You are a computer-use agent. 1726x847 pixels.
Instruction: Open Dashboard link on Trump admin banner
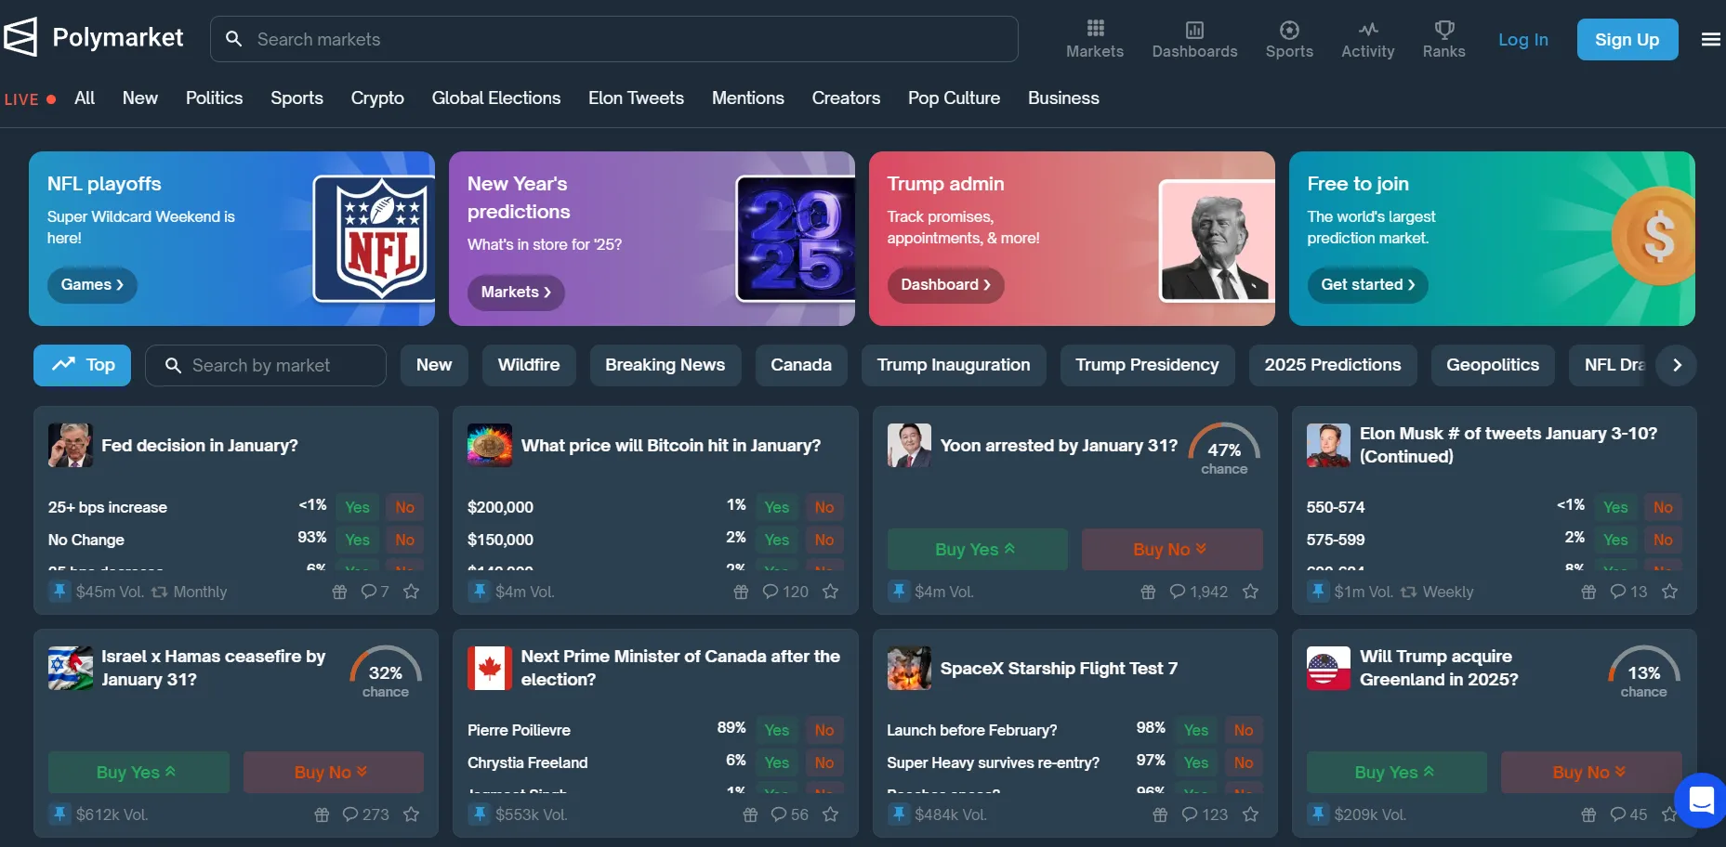(945, 285)
